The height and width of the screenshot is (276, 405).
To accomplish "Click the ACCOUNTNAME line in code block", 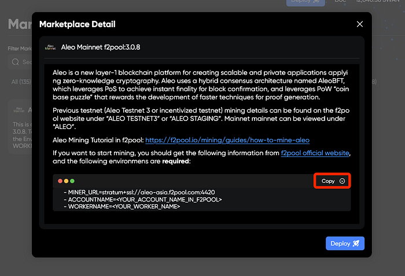I will point(143,199).
